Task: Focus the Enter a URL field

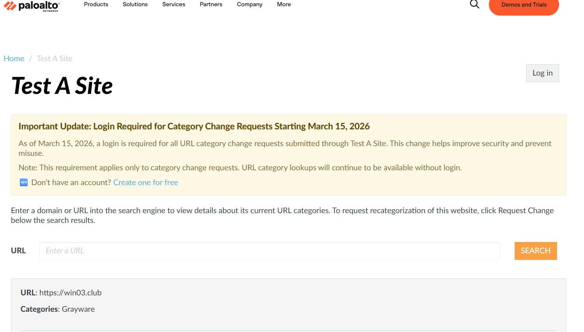Action: (269, 251)
